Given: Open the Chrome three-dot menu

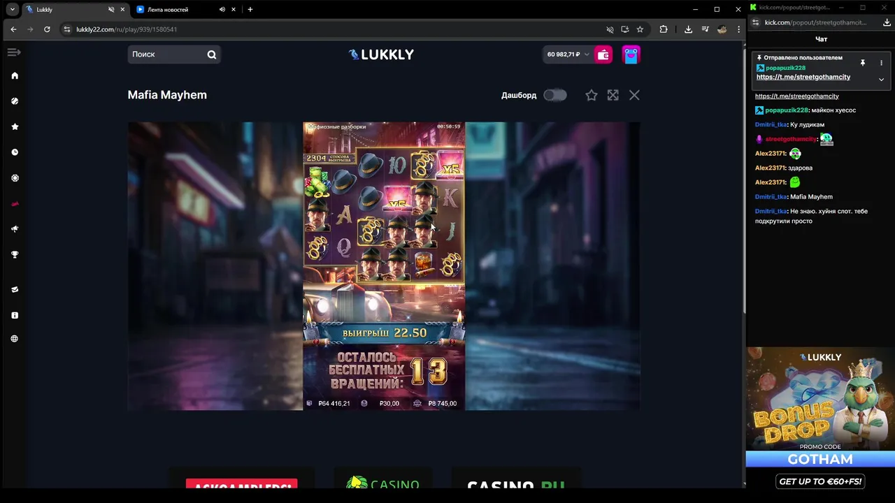Looking at the screenshot, I should [x=738, y=29].
